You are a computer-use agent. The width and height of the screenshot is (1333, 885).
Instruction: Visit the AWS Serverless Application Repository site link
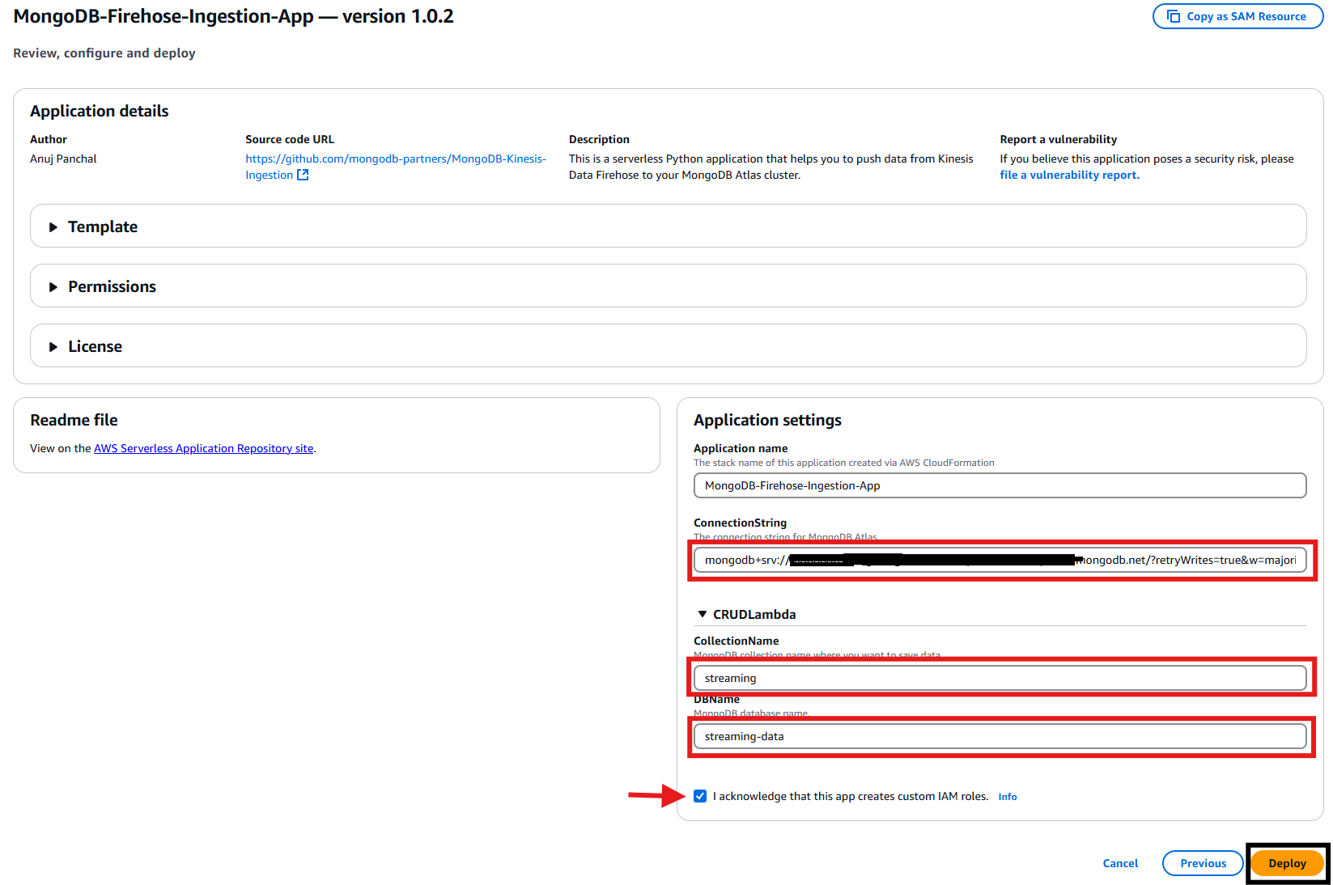(x=203, y=448)
